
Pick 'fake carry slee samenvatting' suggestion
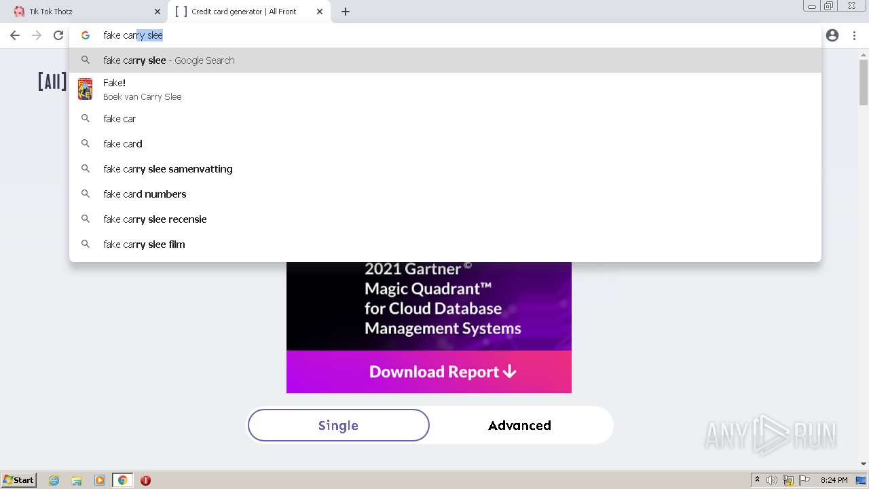445,169
